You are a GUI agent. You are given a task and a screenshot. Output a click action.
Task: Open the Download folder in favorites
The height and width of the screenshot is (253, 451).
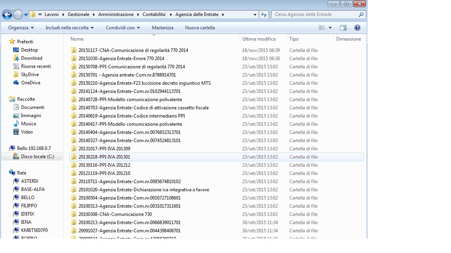coord(31,58)
